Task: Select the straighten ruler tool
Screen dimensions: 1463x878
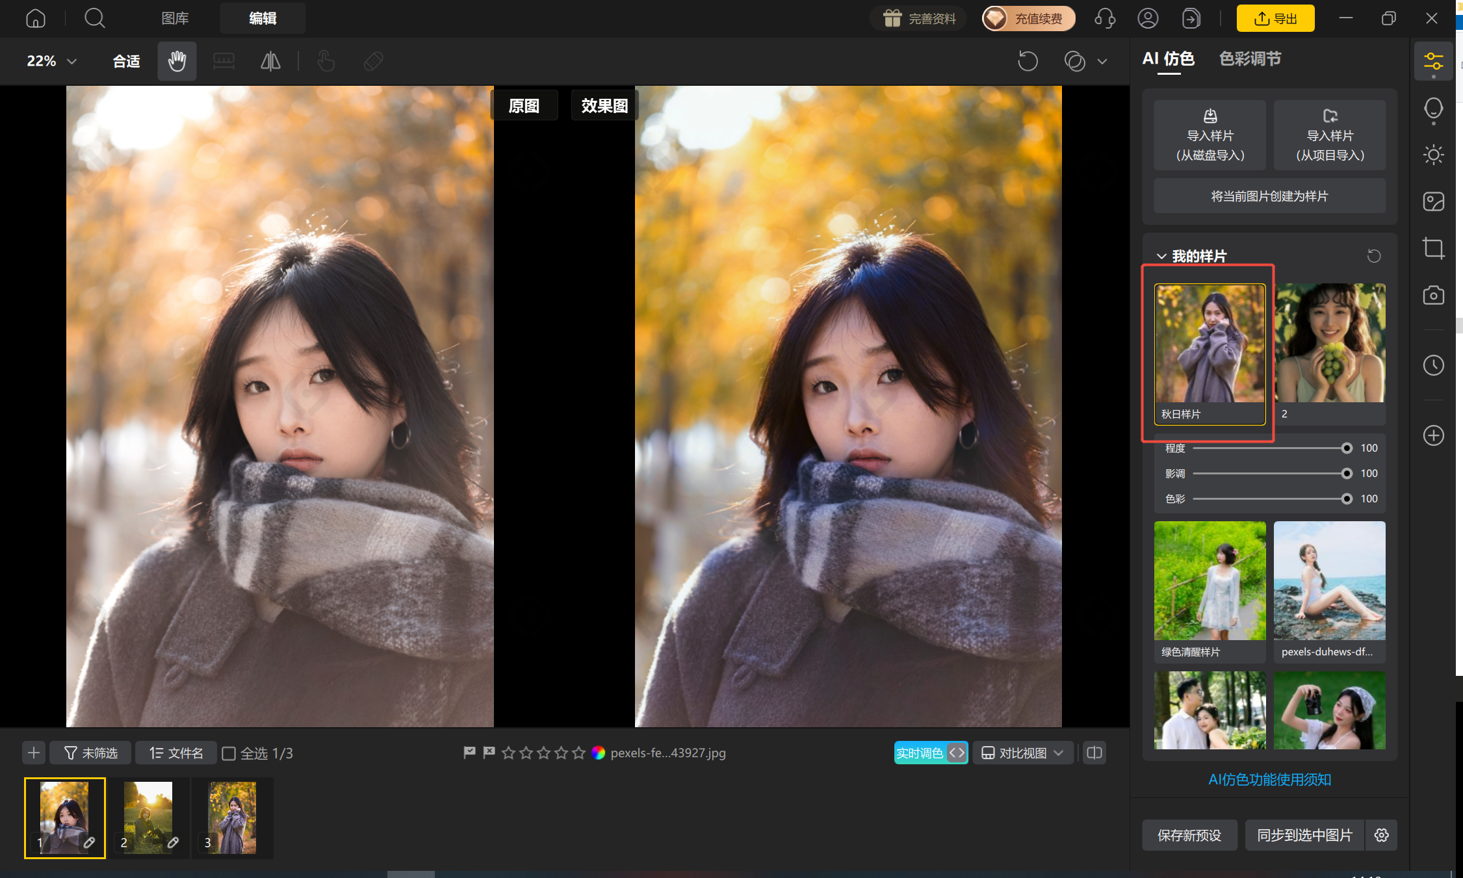Action: [x=224, y=61]
